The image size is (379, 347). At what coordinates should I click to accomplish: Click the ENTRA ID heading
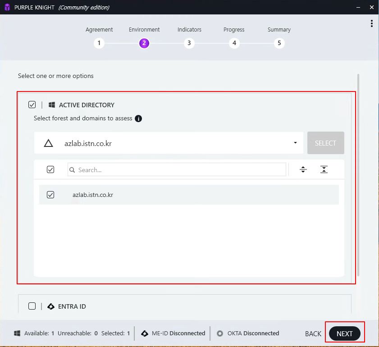[72, 306]
